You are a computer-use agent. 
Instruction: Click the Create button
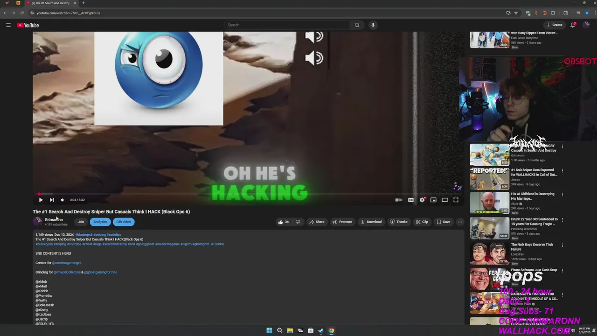pos(554,25)
